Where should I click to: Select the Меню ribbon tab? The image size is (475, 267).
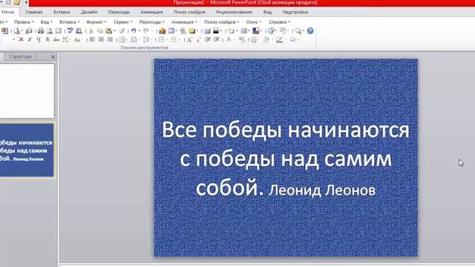coord(8,12)
